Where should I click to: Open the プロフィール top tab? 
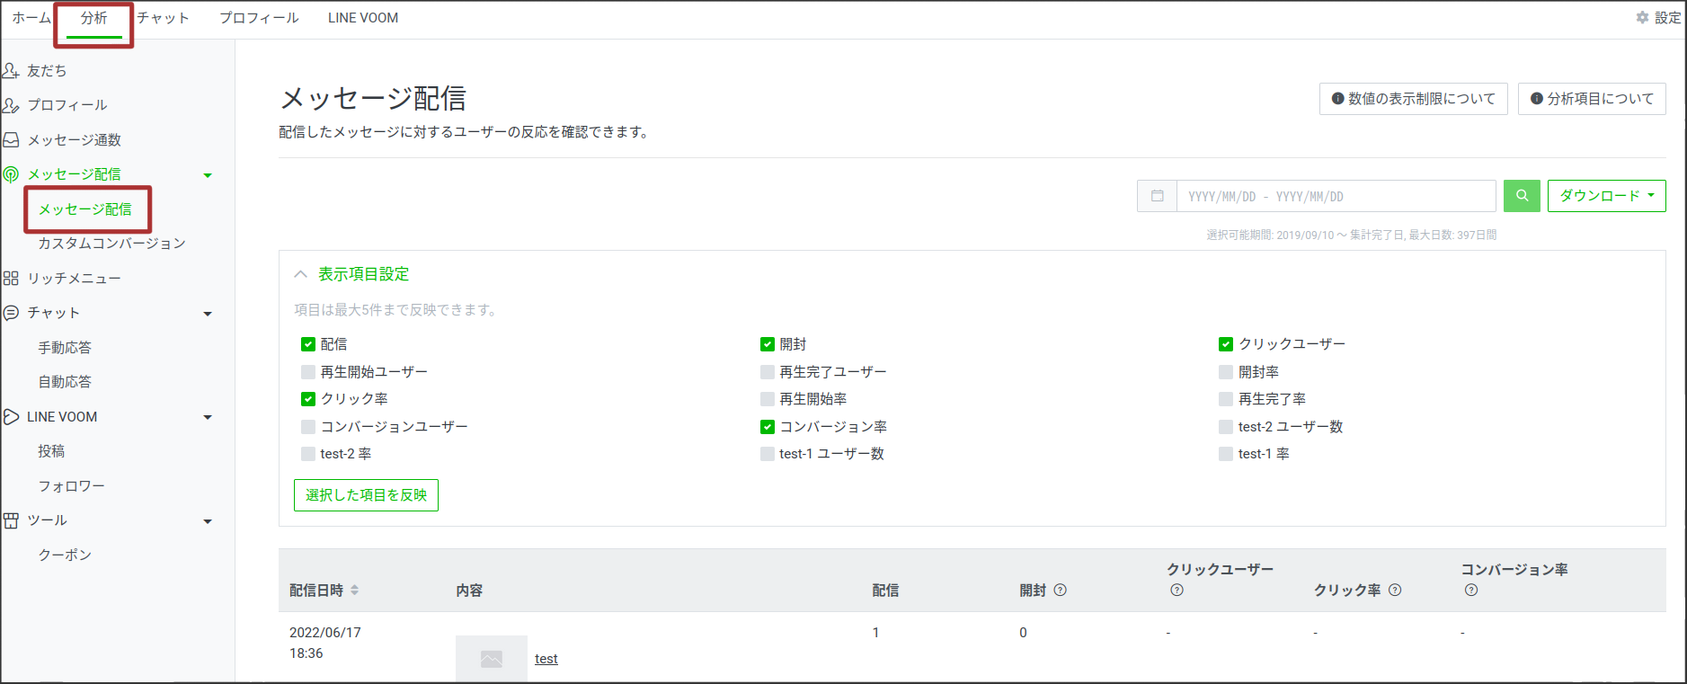pos(259,18)
